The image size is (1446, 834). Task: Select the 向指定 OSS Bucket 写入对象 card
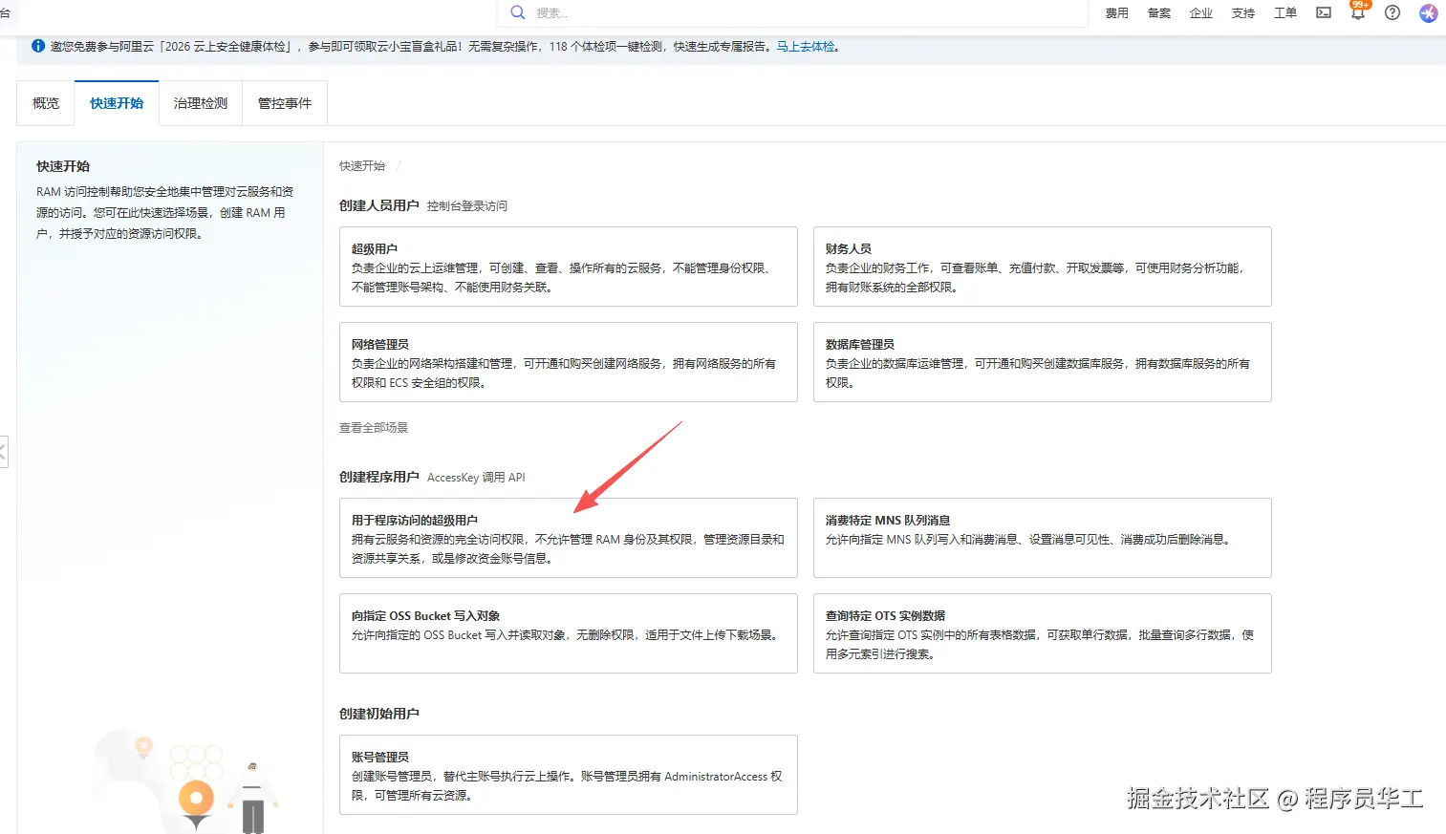point(569,633)
